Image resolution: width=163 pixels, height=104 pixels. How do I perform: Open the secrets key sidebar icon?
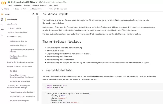coord(2,30)
